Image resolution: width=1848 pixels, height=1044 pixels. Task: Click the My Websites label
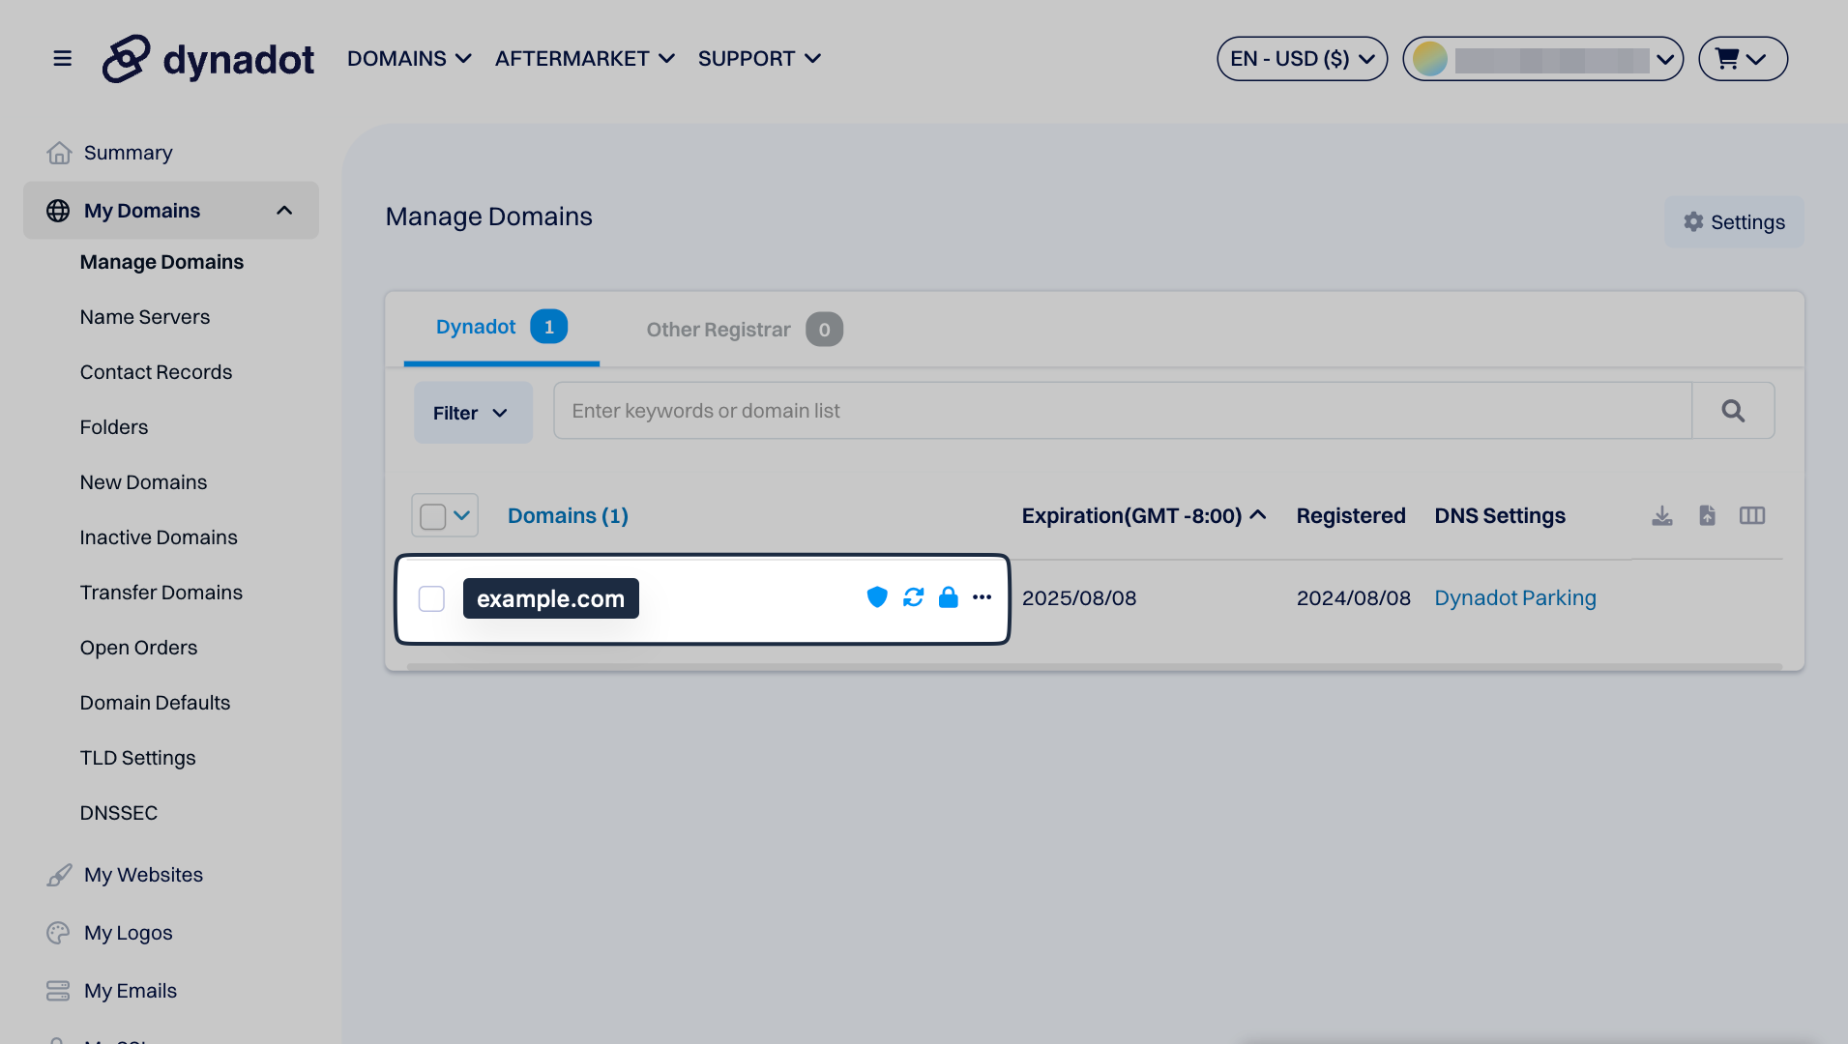tap(143, 875)
